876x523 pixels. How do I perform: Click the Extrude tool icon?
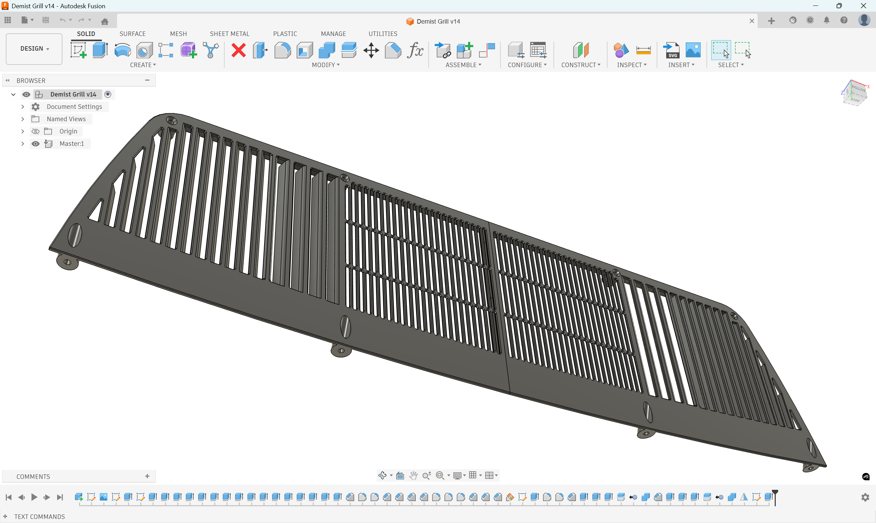click(100, 50)
